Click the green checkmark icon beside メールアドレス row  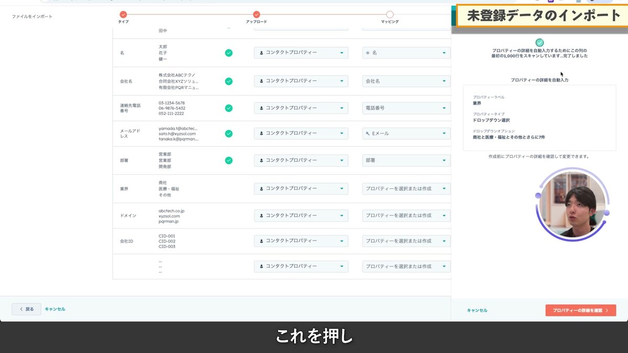click(229, 133)
